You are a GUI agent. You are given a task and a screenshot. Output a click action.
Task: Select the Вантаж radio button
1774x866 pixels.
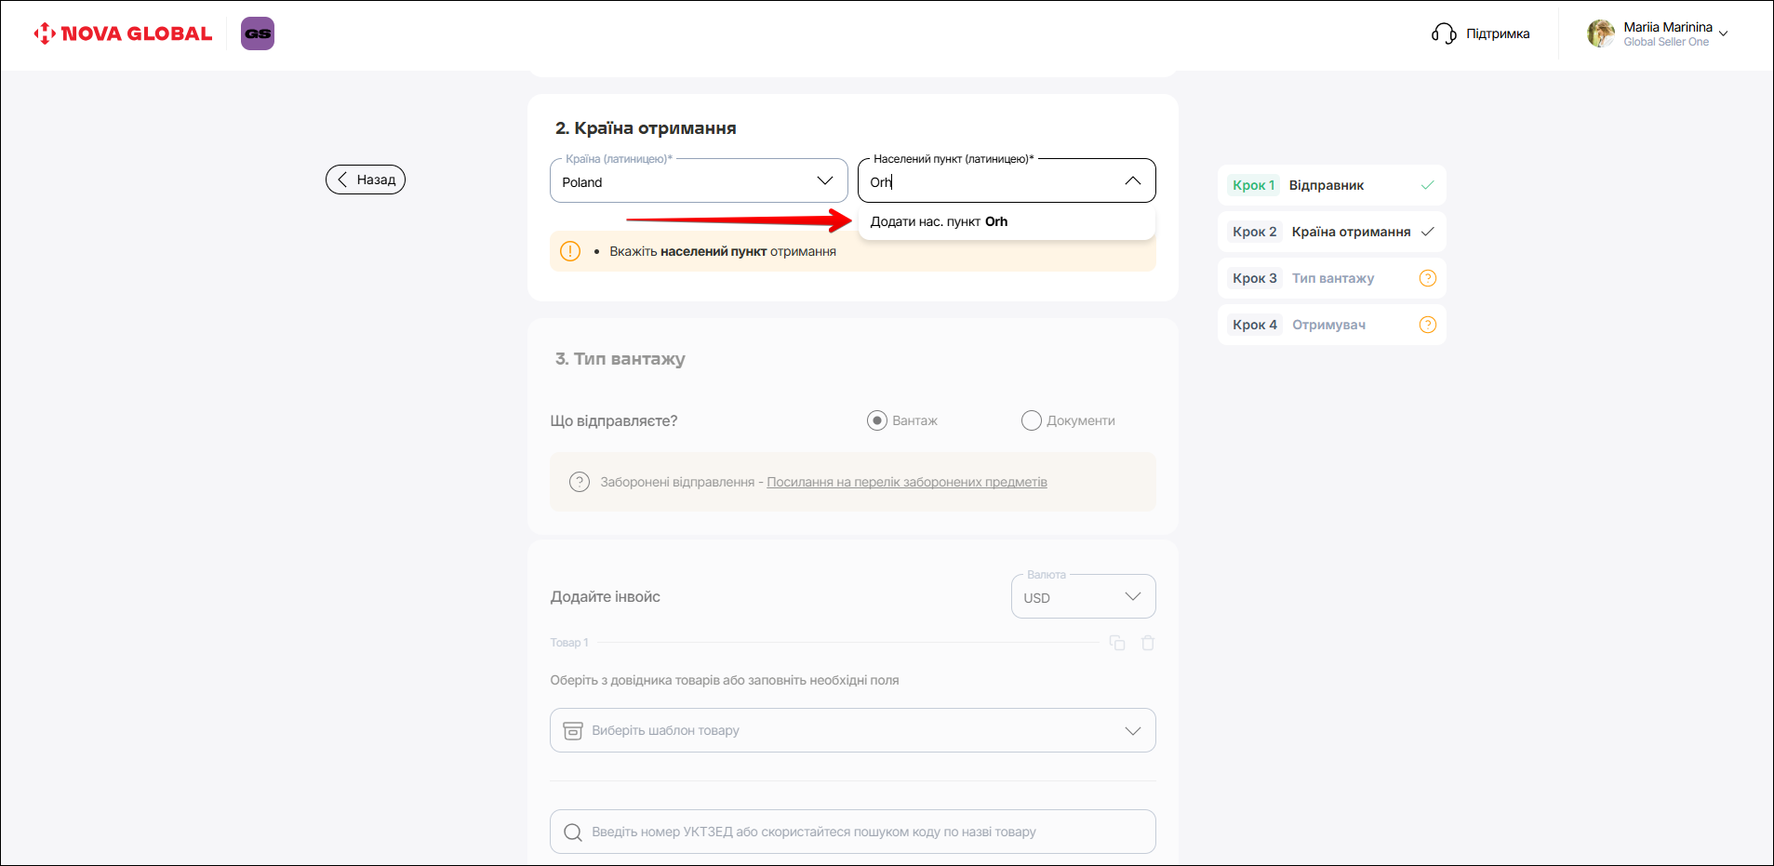click(876, 420)
